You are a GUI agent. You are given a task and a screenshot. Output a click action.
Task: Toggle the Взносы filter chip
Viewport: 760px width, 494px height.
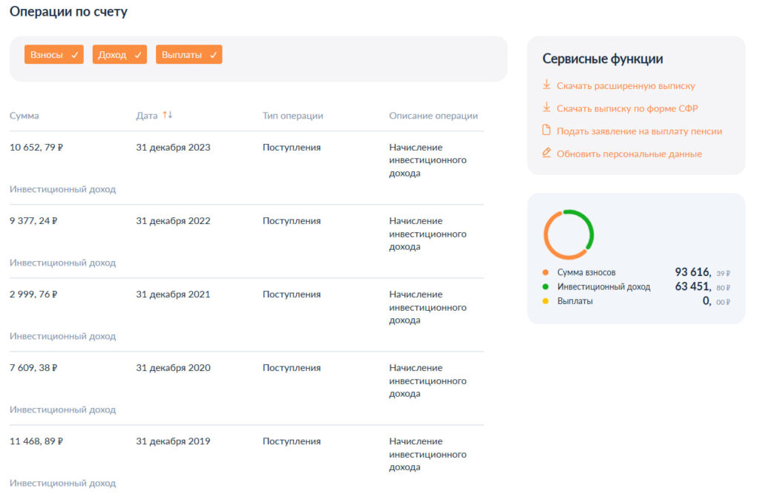click(53, 55)
